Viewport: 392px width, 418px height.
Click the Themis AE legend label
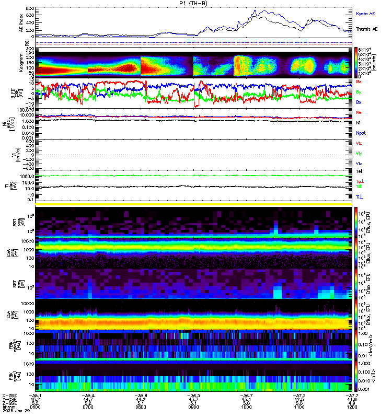367,29
